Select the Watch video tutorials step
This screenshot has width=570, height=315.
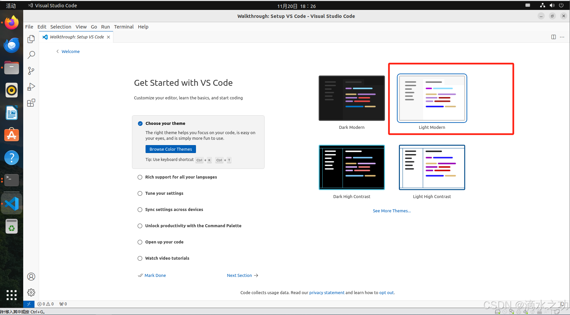point(167,258)
